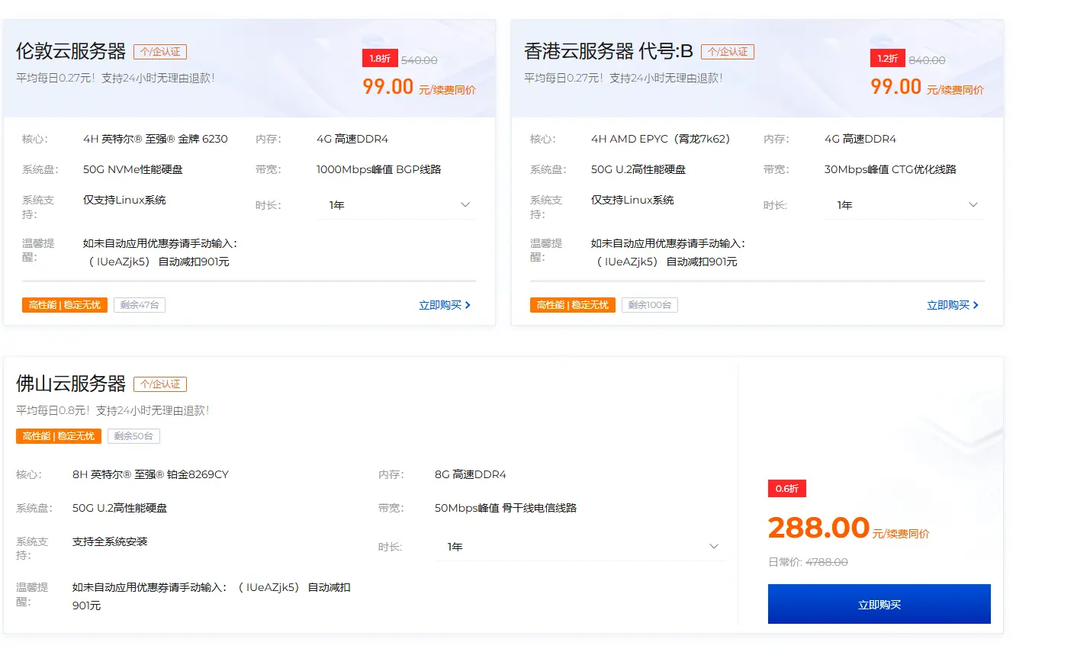Select the 伦敦云服务器 title
The width and height of the screenshot is (1090, 652).
point(71,51)
